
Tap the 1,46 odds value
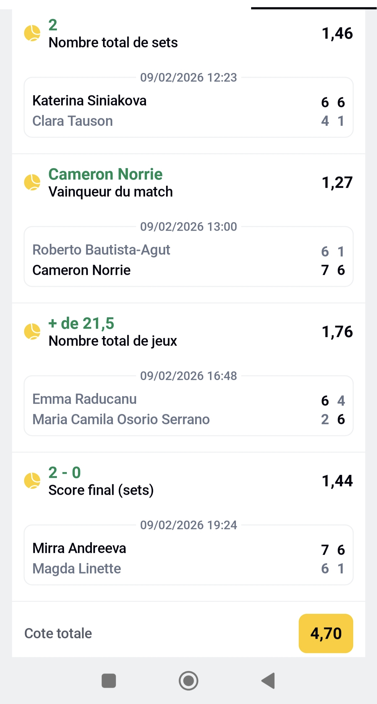[337, 33]
